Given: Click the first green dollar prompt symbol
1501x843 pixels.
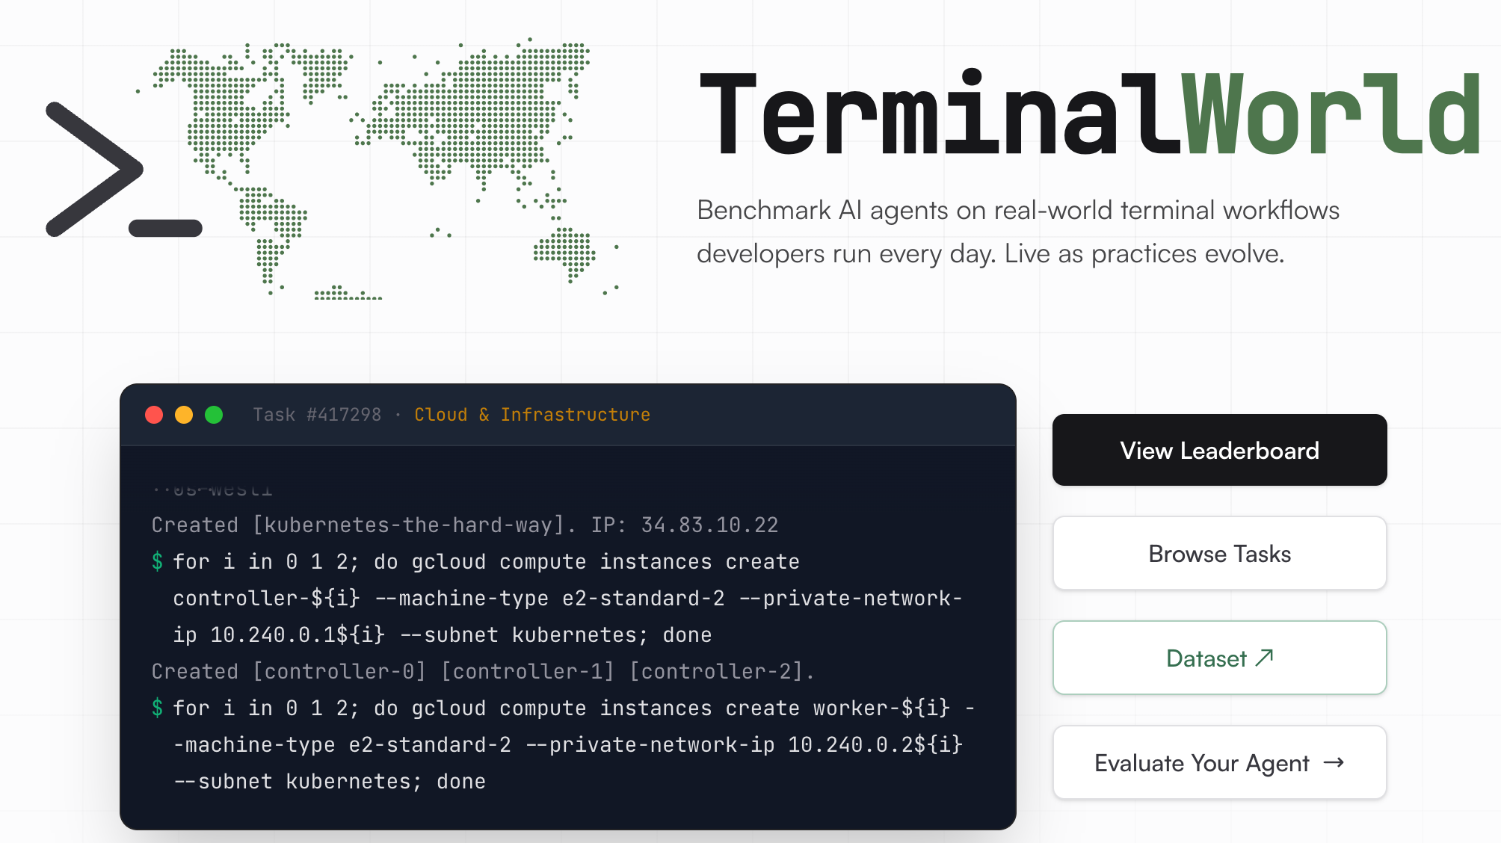Looking at the screenshot, I should (157, 561).
